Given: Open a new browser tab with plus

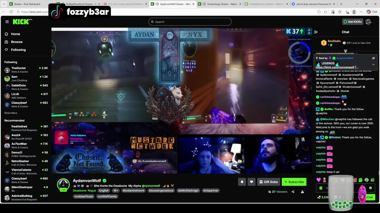Looking at the screenshot, I should [x=341, y=4].
